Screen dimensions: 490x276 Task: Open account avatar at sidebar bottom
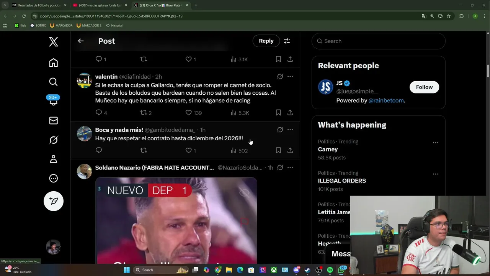(x=54, y=247)
